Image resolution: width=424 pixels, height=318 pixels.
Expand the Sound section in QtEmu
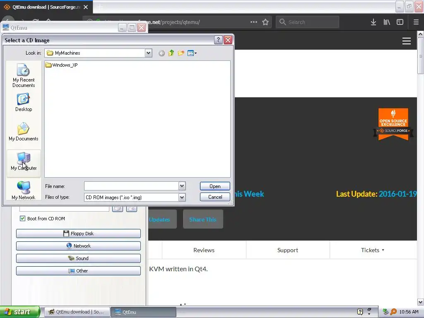coord(78,258)
